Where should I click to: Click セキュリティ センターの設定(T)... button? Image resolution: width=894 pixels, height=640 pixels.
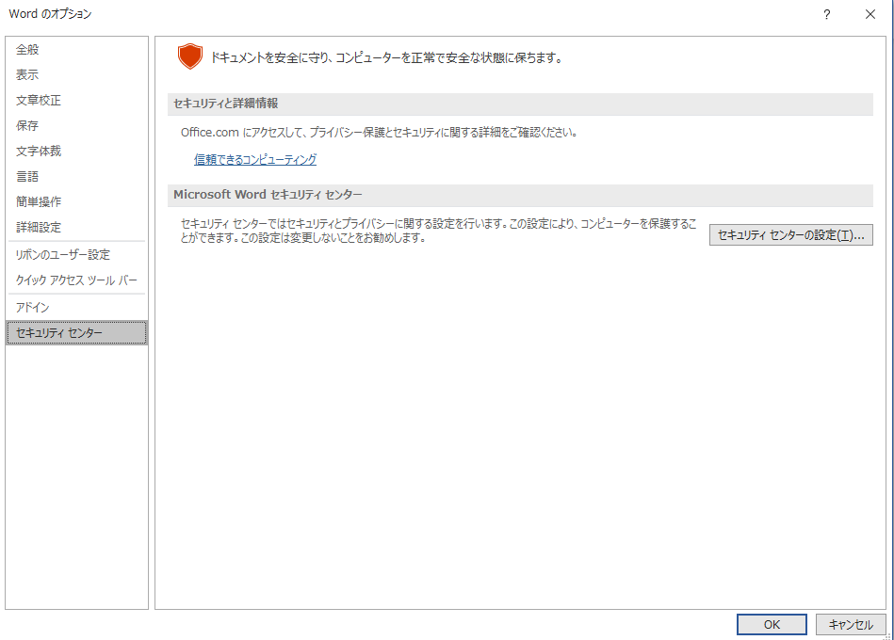click(x=790, y=234)
